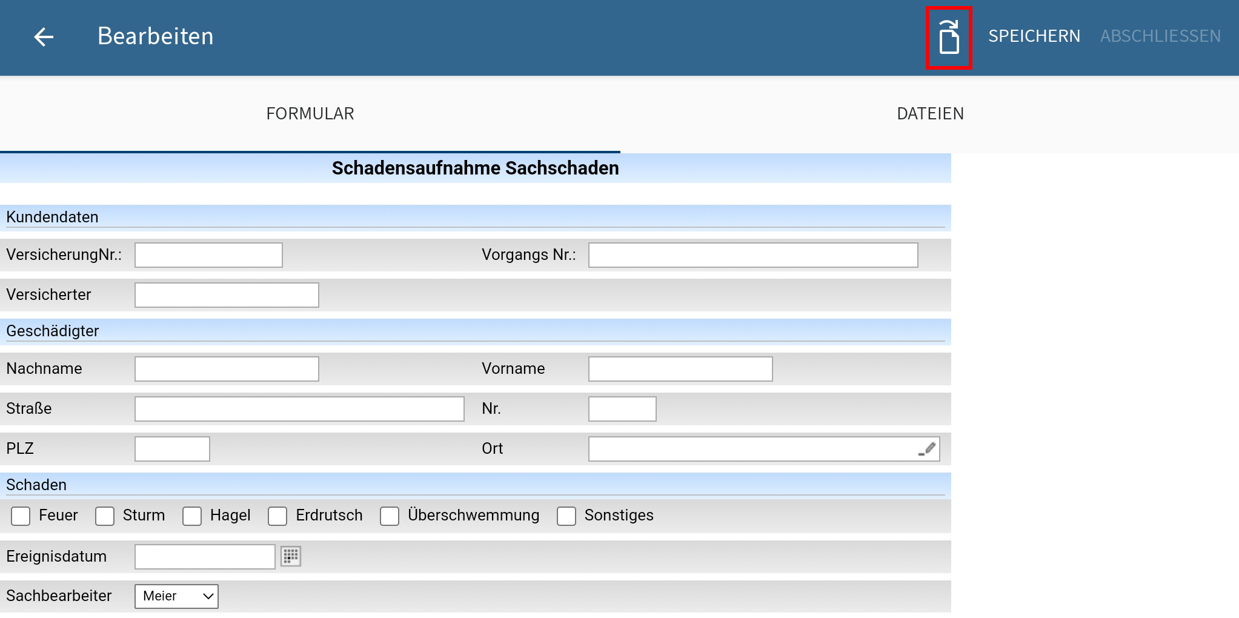
Task: Expand the Sachbearbeiter dropdown showing Meier
Action: click(176, 596)
